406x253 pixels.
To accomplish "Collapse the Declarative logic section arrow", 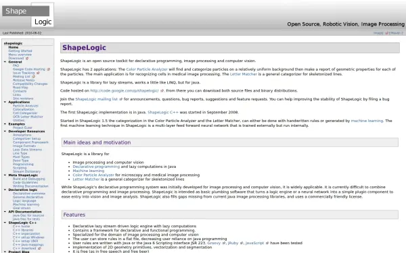I will [x=5, y=190].
